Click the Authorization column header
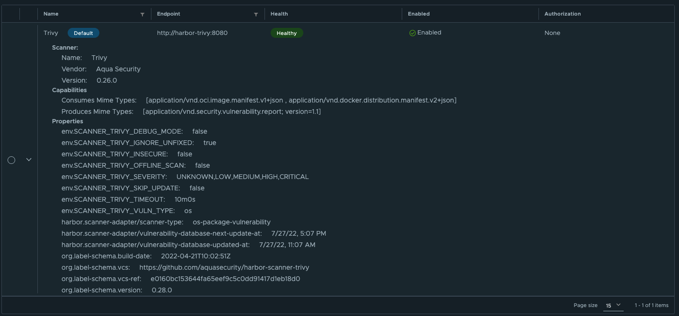The width and height of the screenshot is (679, 316). click(x=562, y=14)
